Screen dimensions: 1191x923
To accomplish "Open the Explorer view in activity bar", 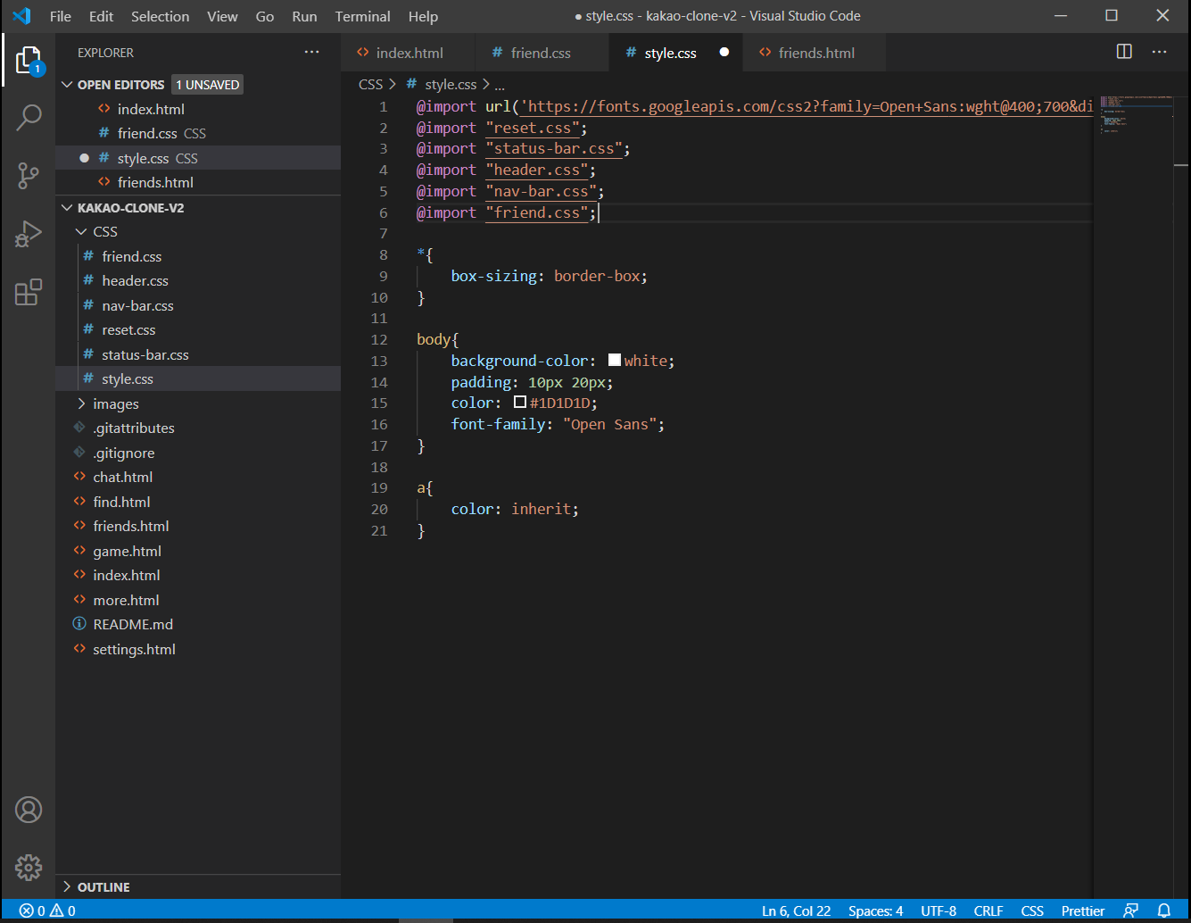I will pos(29,61).
